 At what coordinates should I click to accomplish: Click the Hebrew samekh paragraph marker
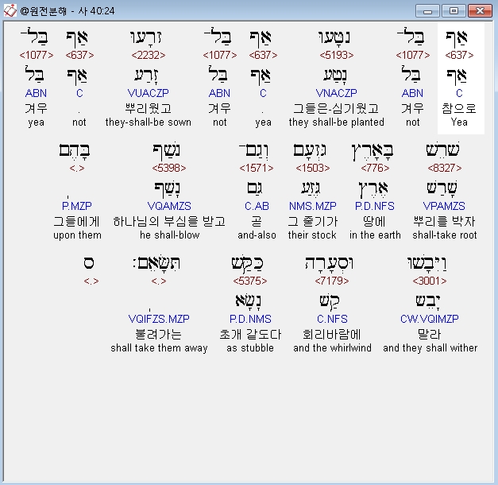[89, 263]
